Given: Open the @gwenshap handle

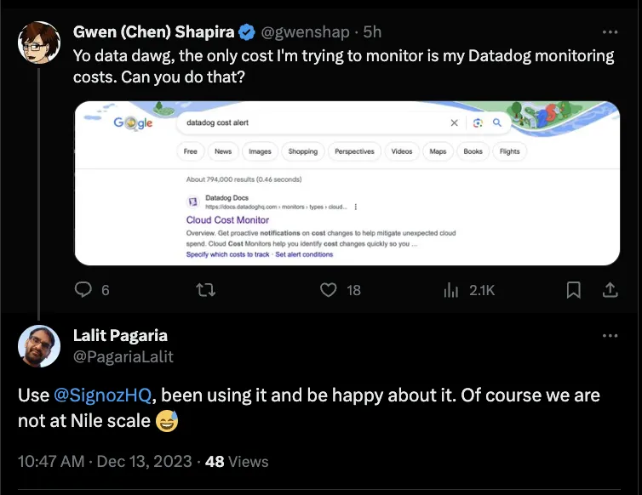Looking at the screenshot, I should coord(305,32).
